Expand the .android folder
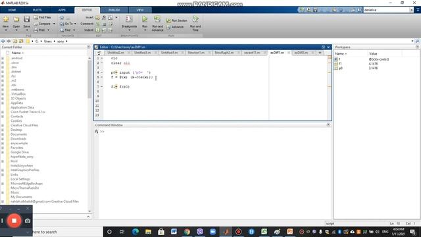The width and height of the screenshot is (421, 237). tap(3, 59)
